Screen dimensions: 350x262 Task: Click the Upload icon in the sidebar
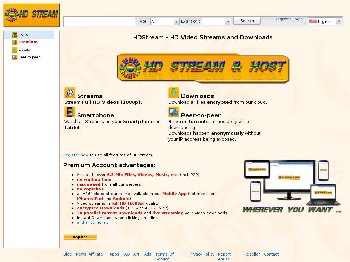(14, 49)
